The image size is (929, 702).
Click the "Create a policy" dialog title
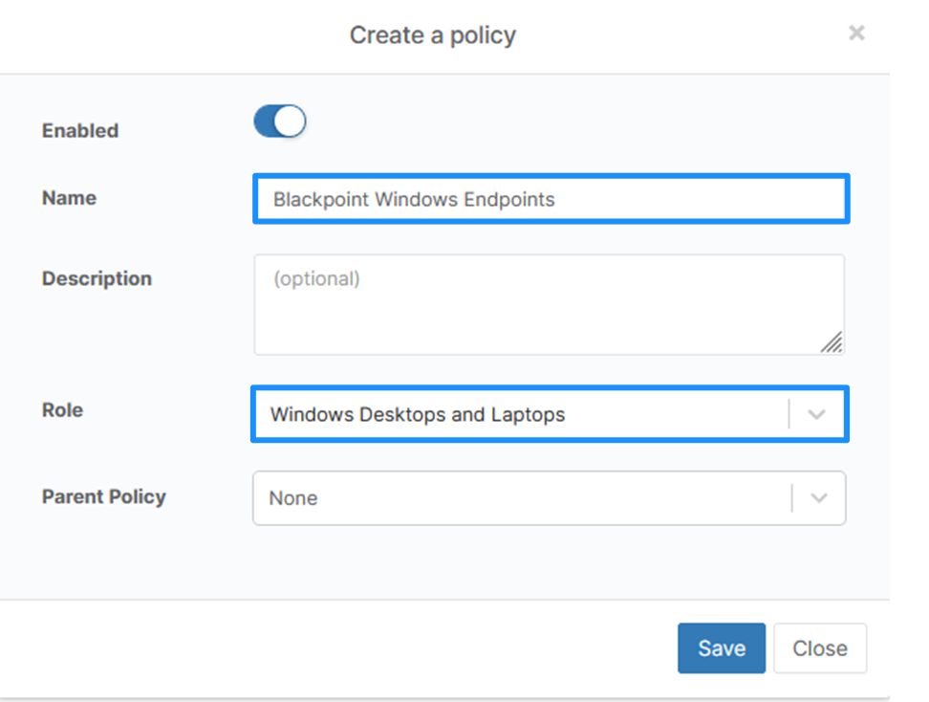pos(432,34)
